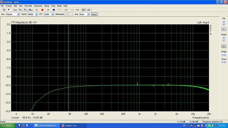Click the EN language indicator
The height and width of the screenshot is (128, 228).
tap(184, 125)
